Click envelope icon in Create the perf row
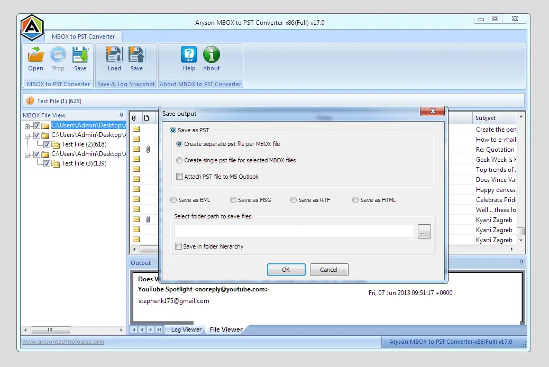The image size is (549, 367). point(136,129)
